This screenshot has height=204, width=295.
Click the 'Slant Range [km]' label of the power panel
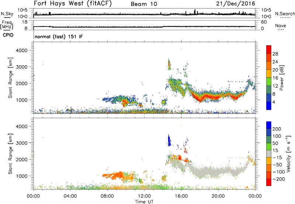pyautogui.click(x=10, y=78)
